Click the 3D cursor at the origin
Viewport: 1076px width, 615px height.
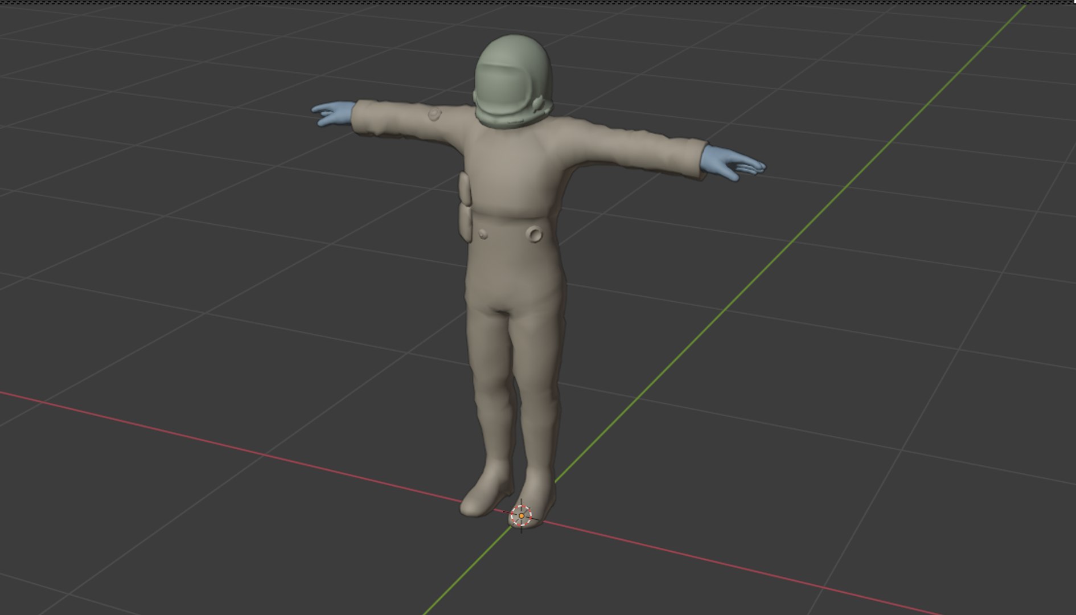521,516
